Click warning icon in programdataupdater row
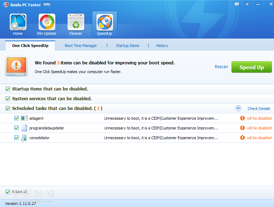 (x=242, y=128)
